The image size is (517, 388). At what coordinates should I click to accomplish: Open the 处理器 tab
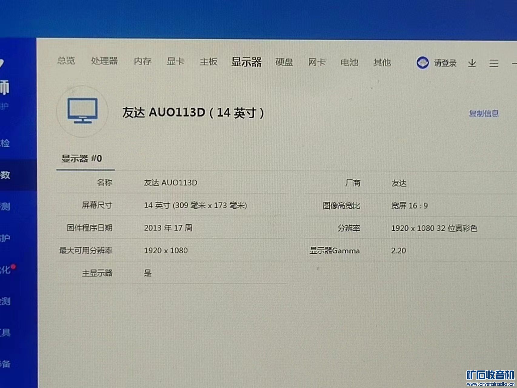pyautogui.click(x=104, y=61)
